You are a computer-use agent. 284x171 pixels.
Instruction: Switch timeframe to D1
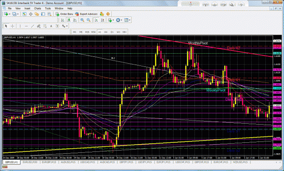112,32
